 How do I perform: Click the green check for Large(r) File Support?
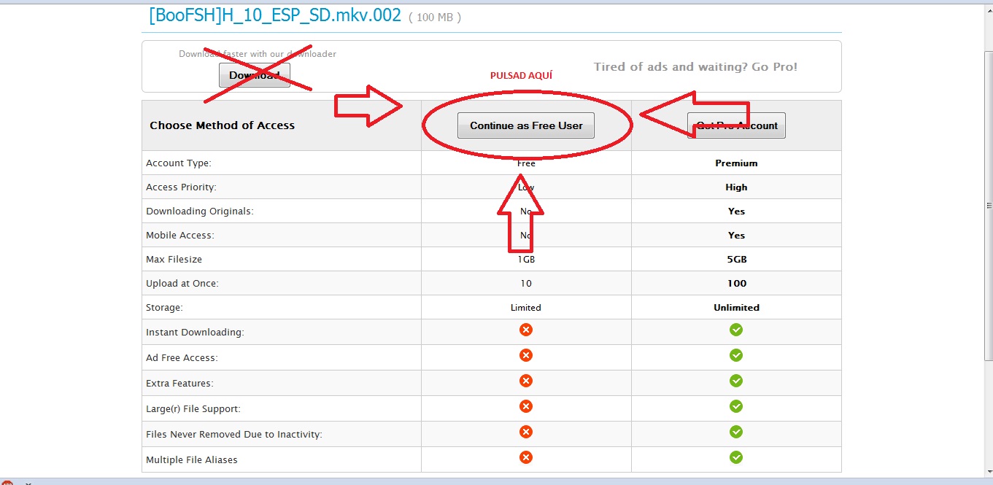pos(735,406)
